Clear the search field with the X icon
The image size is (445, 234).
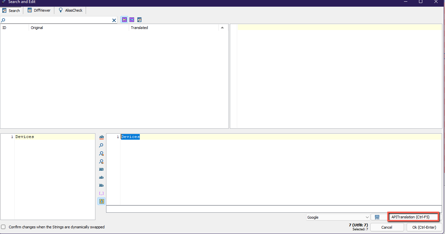tap(114, 20)
